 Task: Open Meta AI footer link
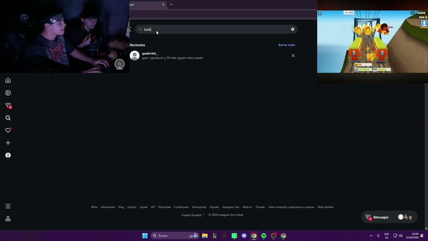point(247,207)
